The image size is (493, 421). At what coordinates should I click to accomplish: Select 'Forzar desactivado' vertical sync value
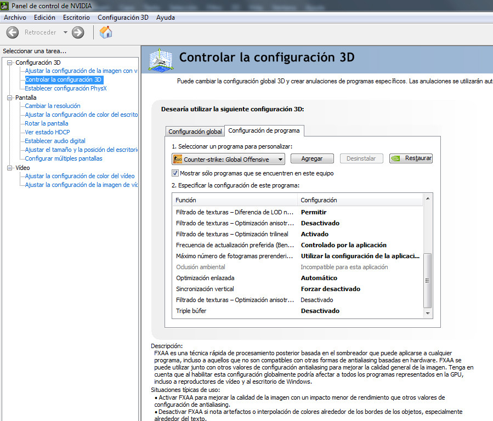(331, 289)
